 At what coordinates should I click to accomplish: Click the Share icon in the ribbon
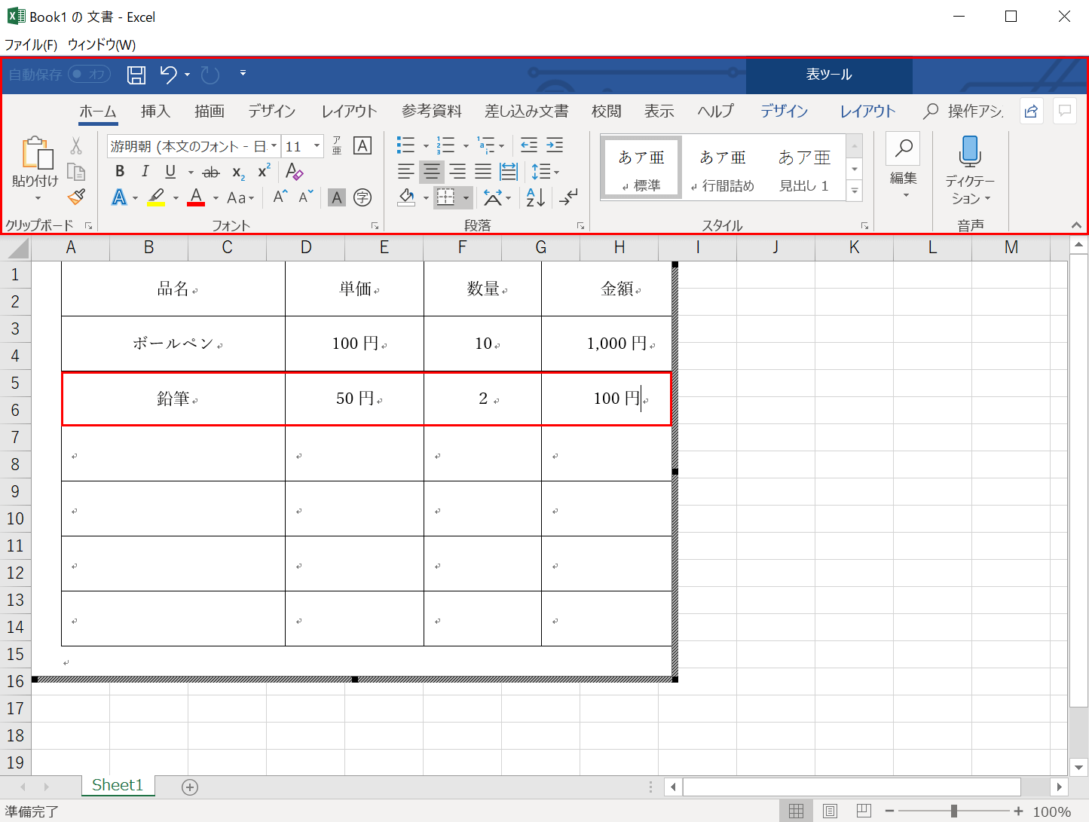tap(1031, 112)
